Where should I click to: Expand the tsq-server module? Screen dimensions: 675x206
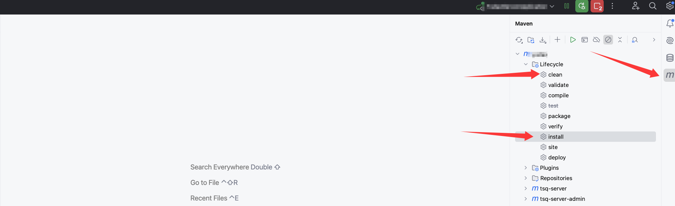(526, 188)
